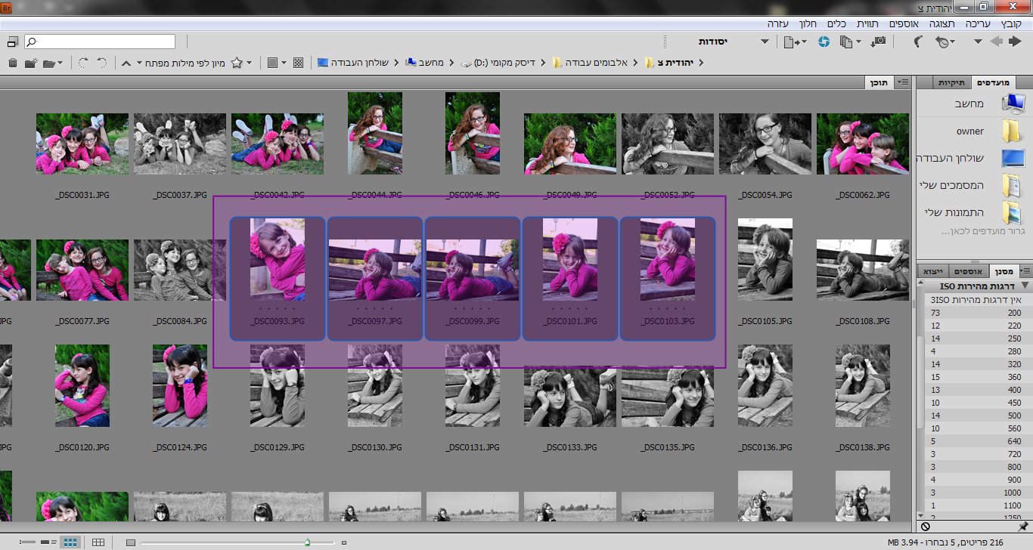
Task: Open owner folder in favorites
Action: coord(970,131)
